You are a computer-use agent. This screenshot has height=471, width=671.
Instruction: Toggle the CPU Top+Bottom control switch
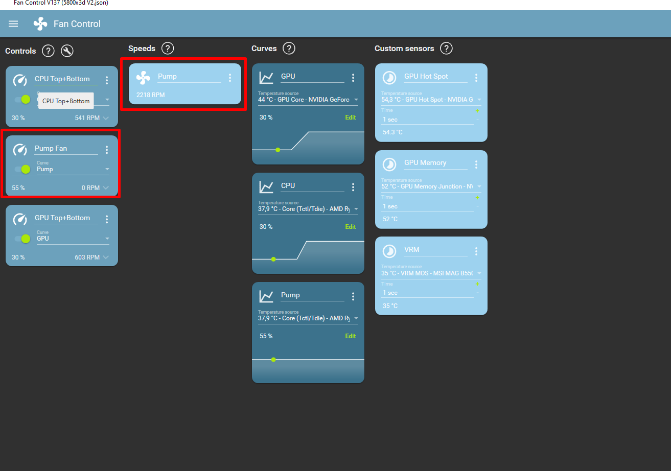coord(22,100)
